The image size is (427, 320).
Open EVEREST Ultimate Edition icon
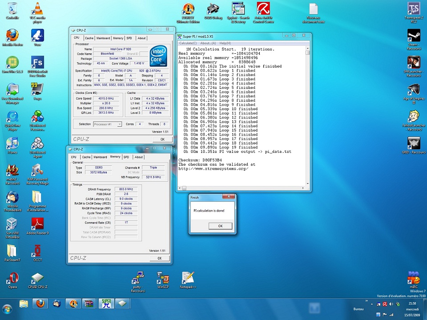click(188, 13)
